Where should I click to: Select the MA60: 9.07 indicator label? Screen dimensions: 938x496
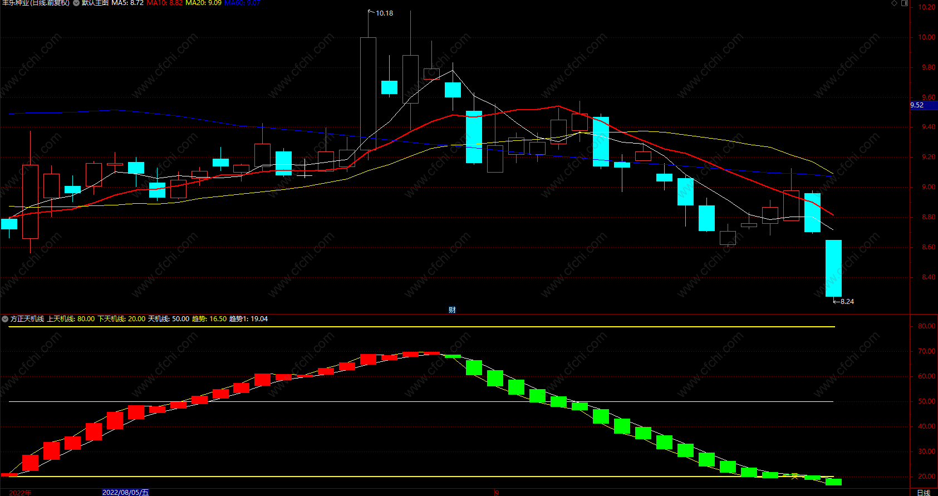click(242, 3)
